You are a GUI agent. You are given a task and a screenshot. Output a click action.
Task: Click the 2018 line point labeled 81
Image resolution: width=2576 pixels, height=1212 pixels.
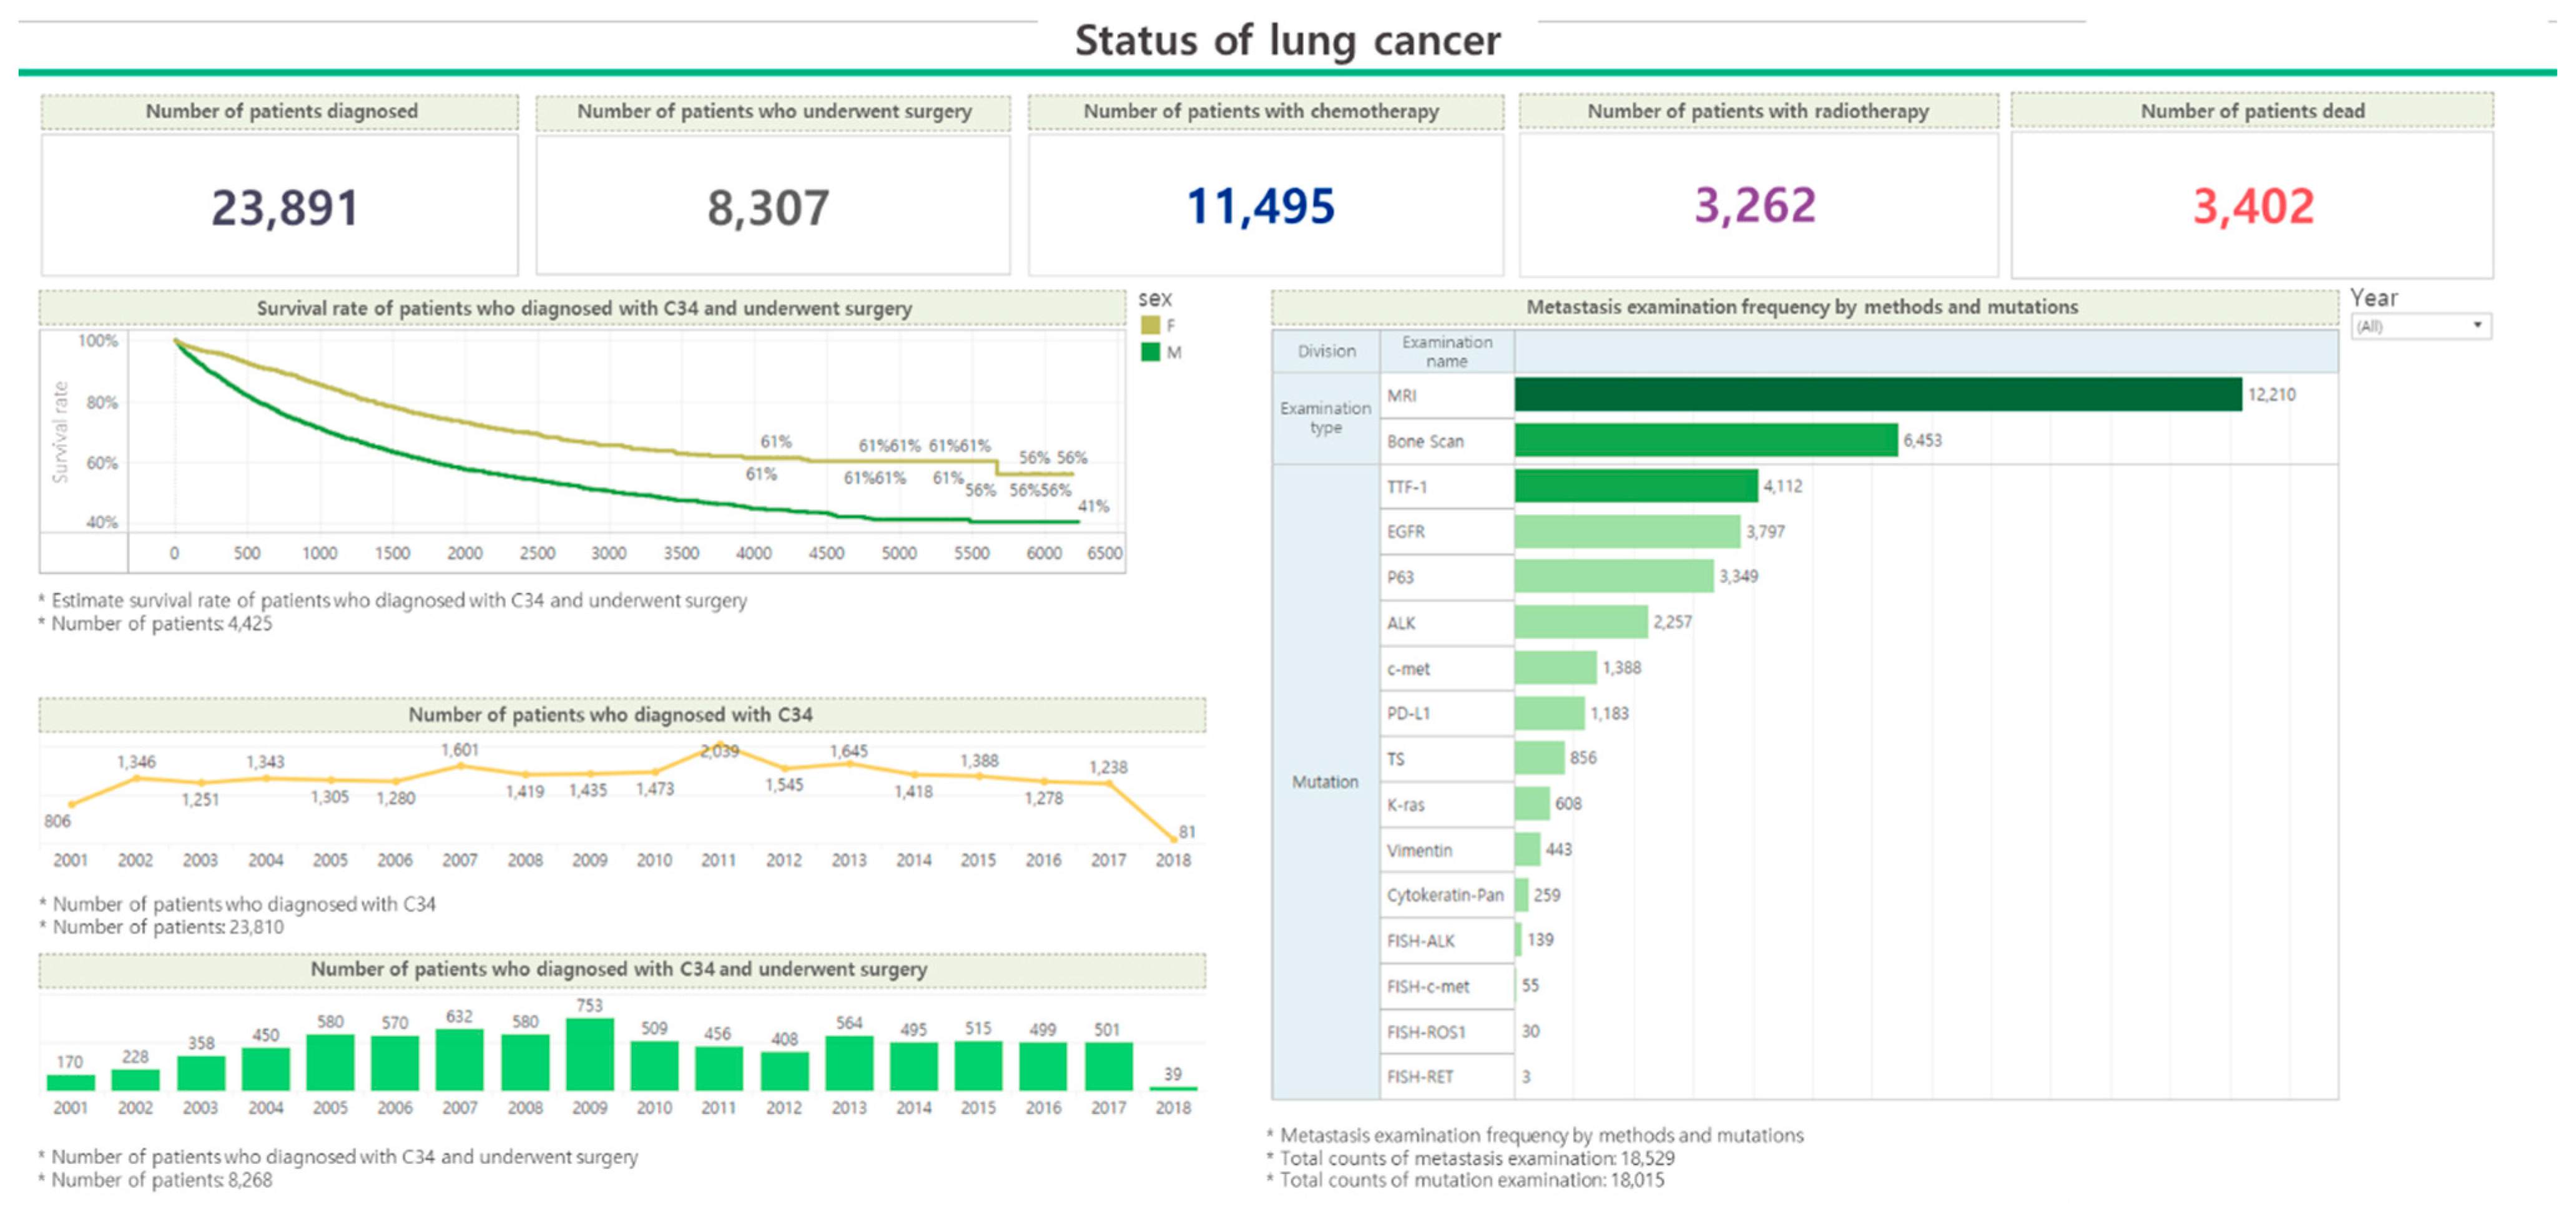pos(1173,840)
